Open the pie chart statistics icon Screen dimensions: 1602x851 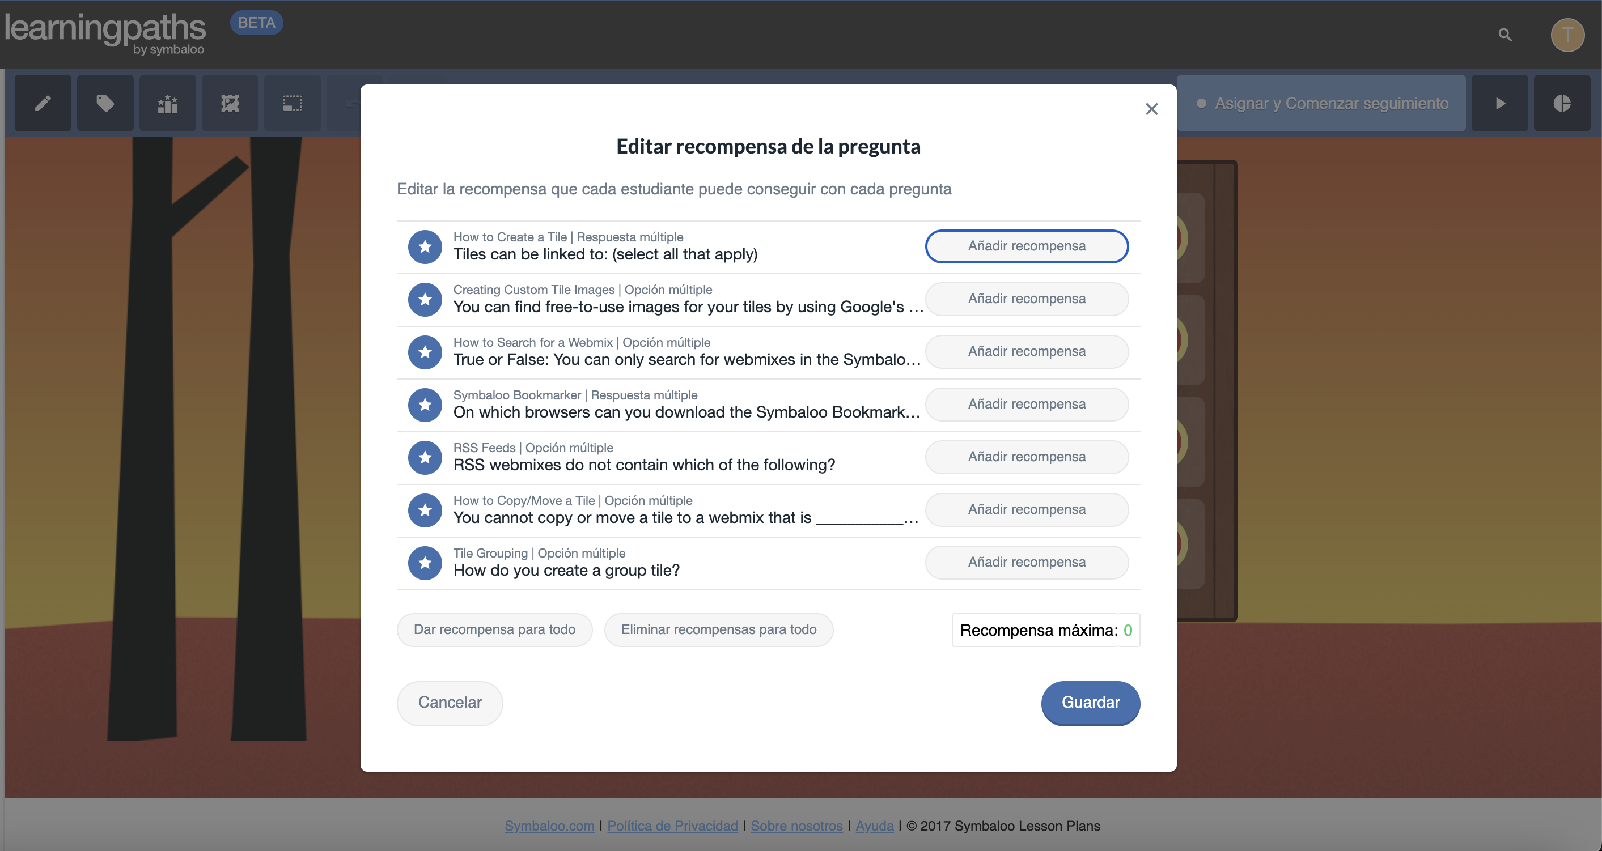(x=1562, y=103)
